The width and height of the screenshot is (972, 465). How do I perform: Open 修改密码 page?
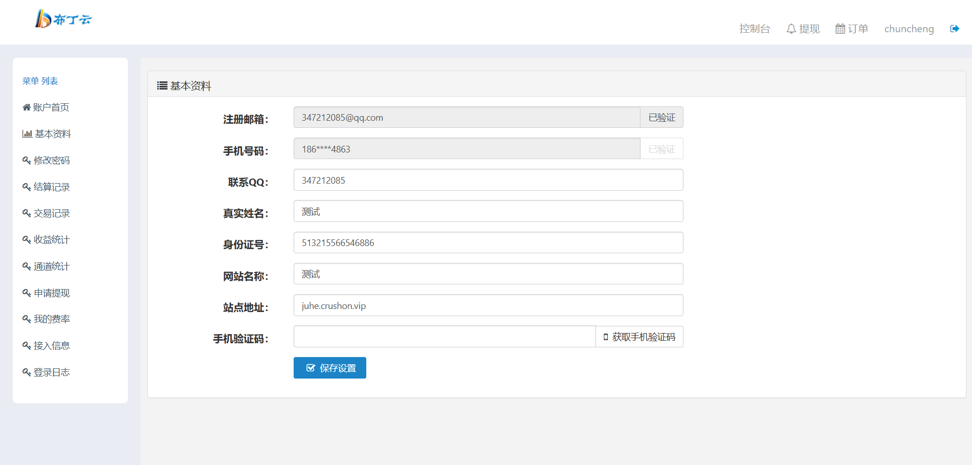pyautogui.click(x=47, y=161)
